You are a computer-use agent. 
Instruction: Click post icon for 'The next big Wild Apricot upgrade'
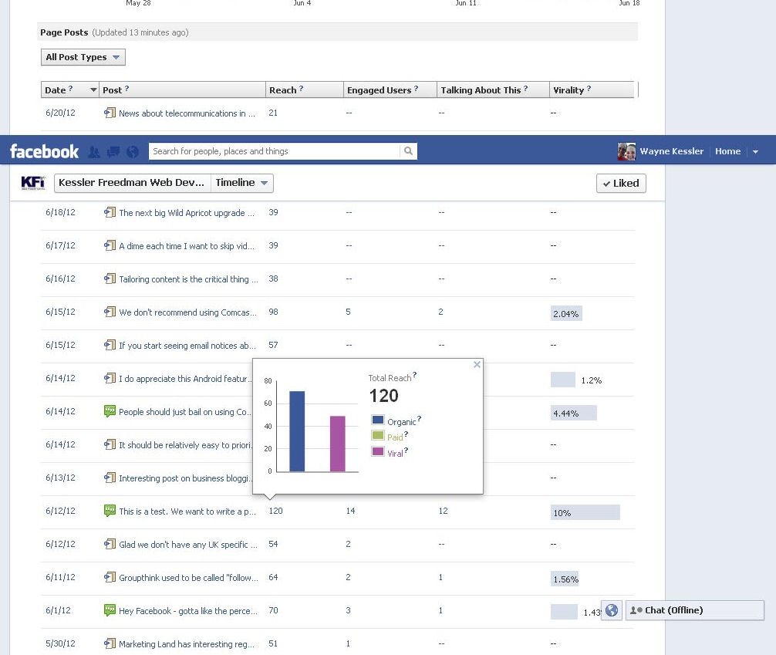110,212
